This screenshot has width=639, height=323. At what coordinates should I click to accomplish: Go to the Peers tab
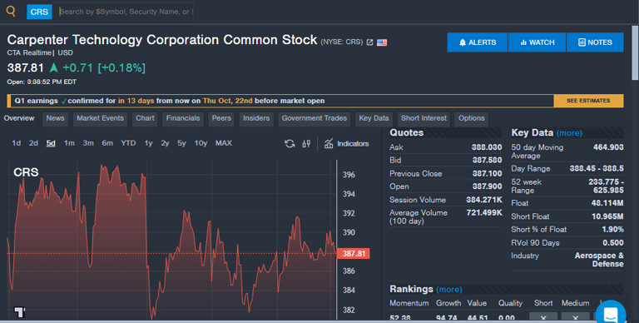(x=221, y=118)
